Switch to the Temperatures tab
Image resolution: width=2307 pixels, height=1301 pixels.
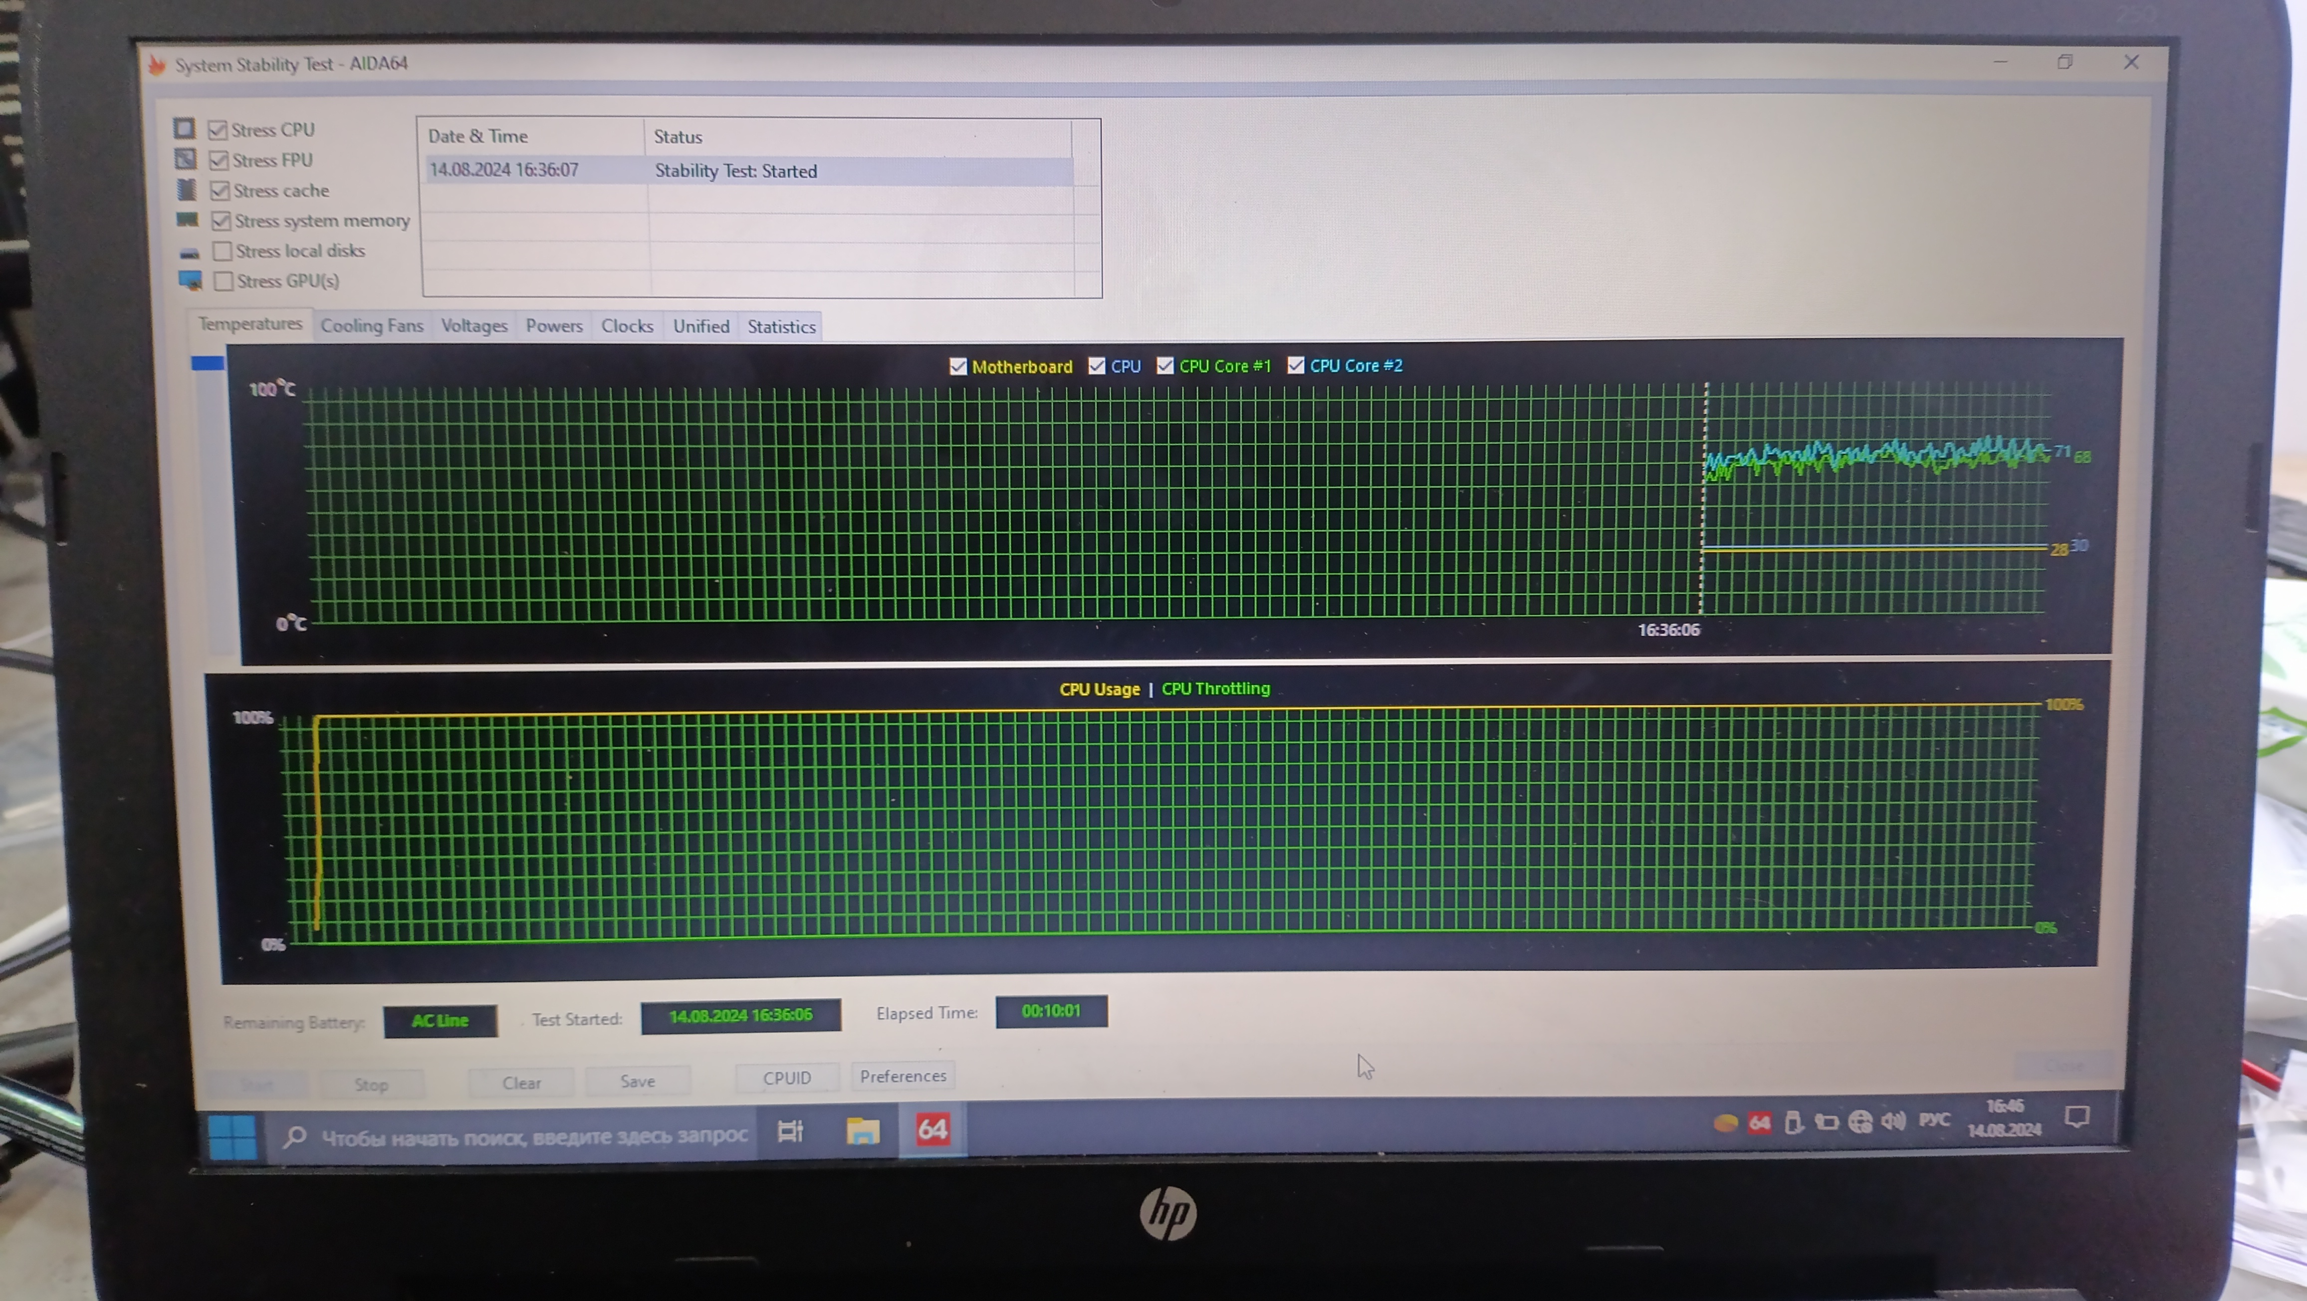click(250, 323)
